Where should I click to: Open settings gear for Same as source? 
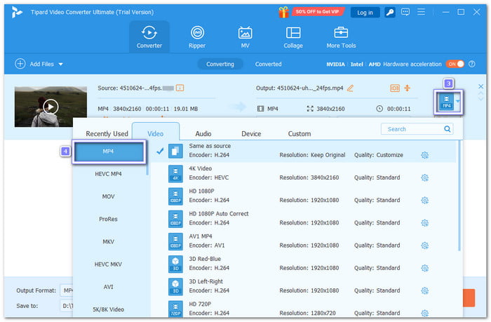[424, 155]
